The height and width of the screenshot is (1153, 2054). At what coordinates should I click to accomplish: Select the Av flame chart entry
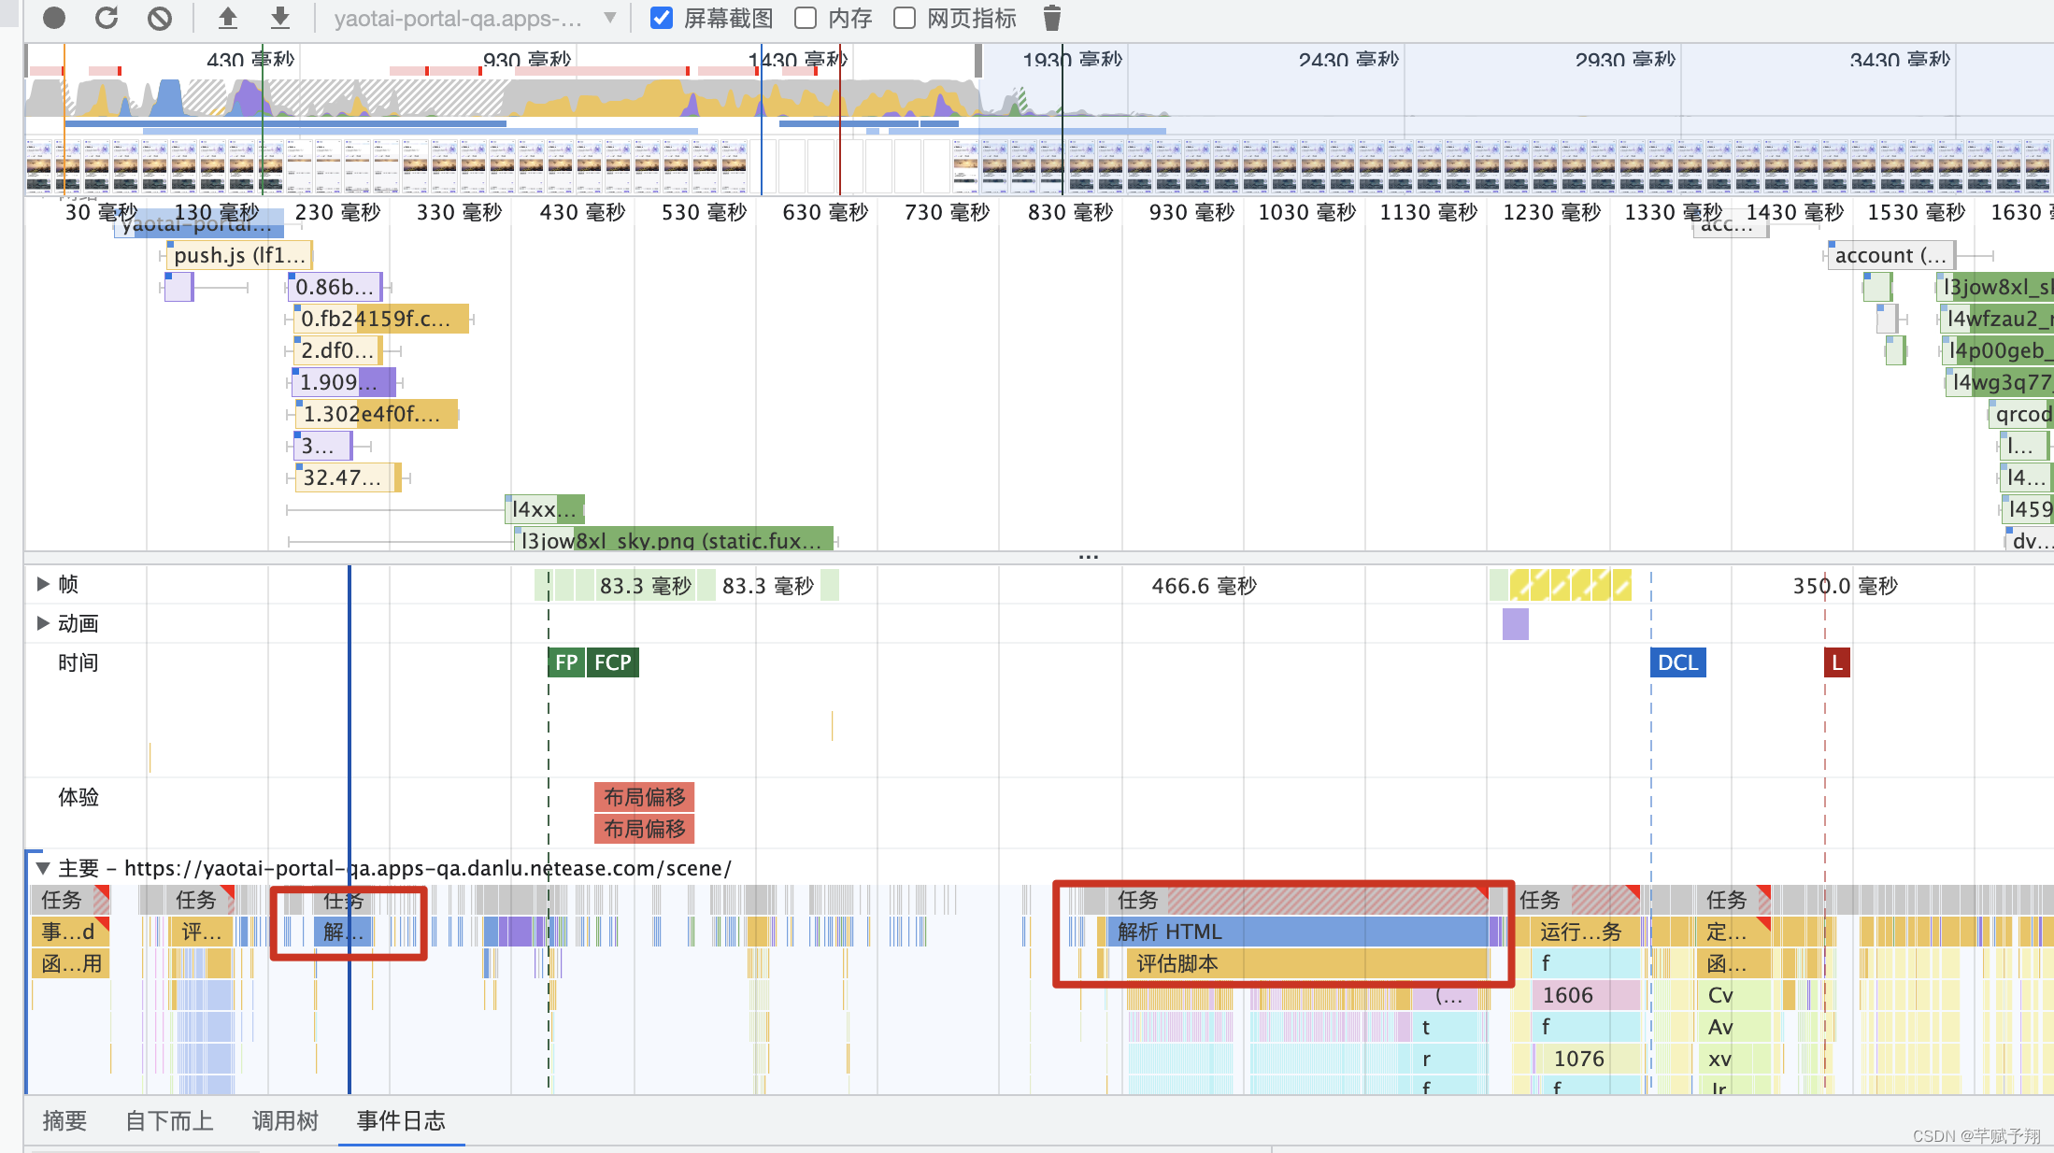click(x=1733, y=1027)
